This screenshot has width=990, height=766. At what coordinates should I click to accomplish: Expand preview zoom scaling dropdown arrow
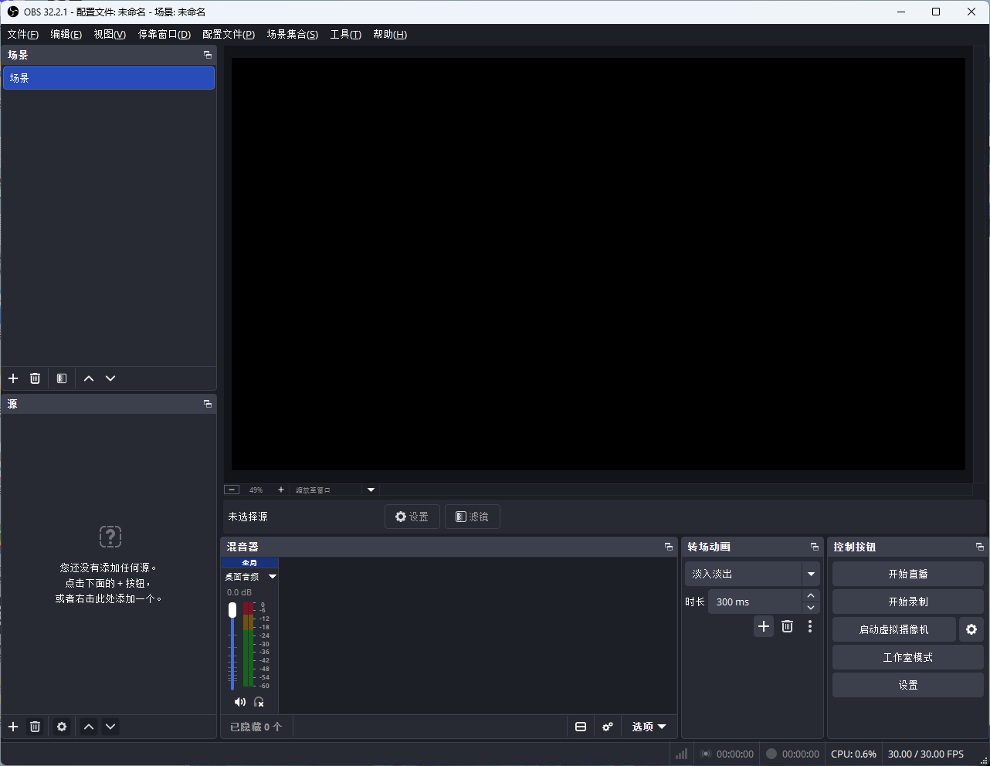tap(371, 490)
